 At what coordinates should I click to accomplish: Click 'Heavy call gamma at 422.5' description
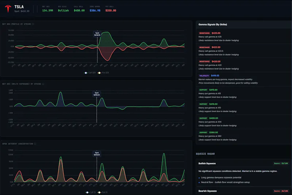pyautogui.click(x=211, y=51)
